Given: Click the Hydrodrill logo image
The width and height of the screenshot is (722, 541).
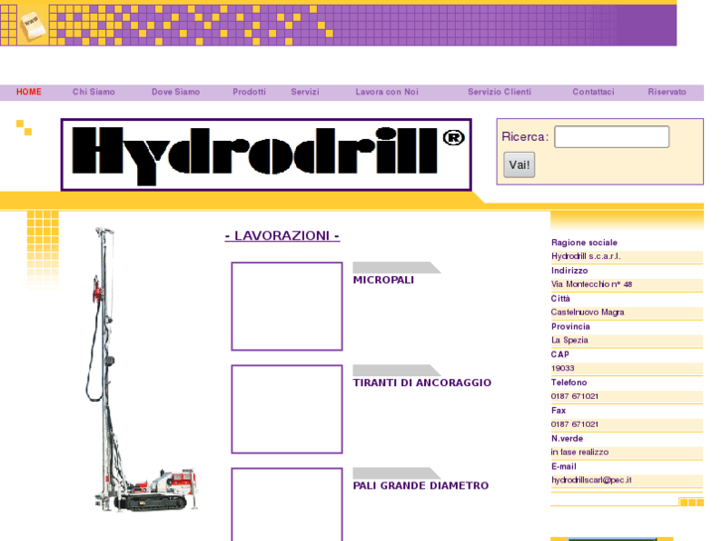Looking at the screenshot, I should [266, 155].
